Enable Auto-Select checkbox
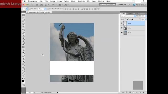 [x=30, y=9]
